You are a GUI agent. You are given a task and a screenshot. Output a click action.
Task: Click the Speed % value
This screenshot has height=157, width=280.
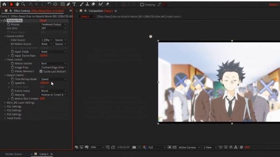[45, 83]
